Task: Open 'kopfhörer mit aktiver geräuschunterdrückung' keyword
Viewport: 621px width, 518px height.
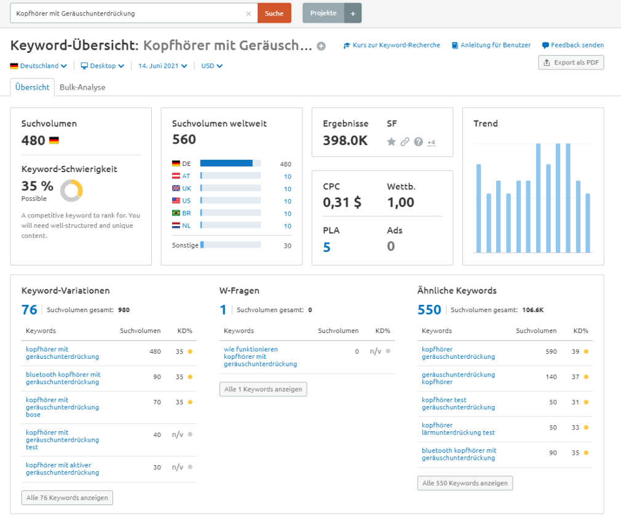Action: [62, 468]
